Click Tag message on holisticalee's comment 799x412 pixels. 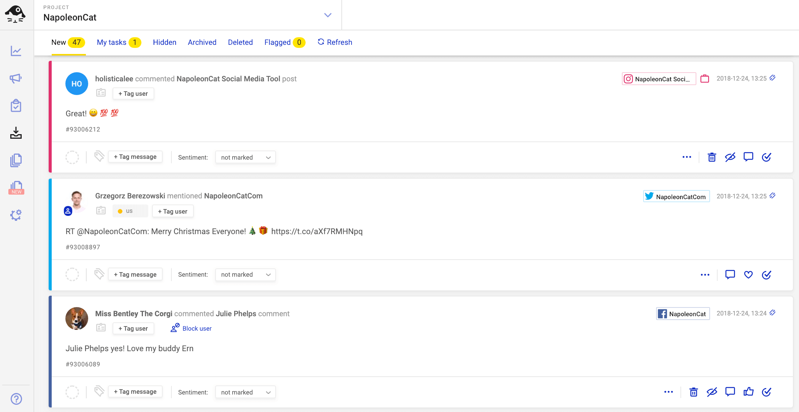[x=135, y=157]
